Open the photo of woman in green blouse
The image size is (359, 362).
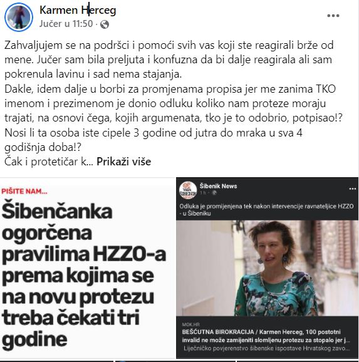pyautogui.click(x=267, y=268)
